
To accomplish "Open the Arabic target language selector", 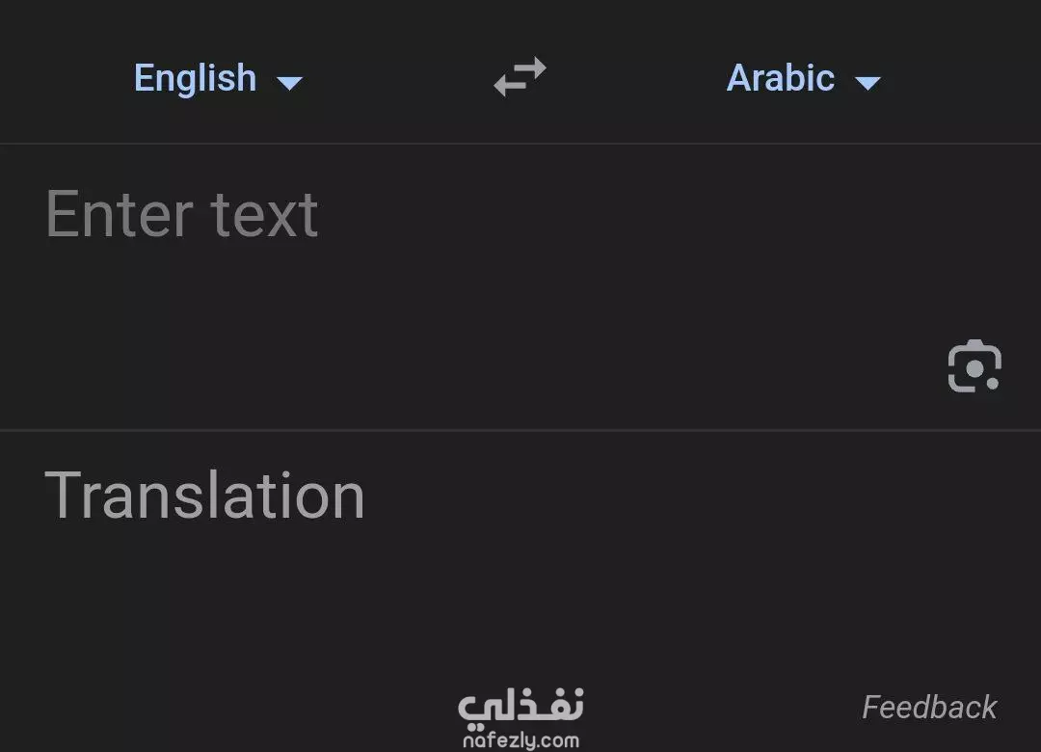I will [802, 79].
